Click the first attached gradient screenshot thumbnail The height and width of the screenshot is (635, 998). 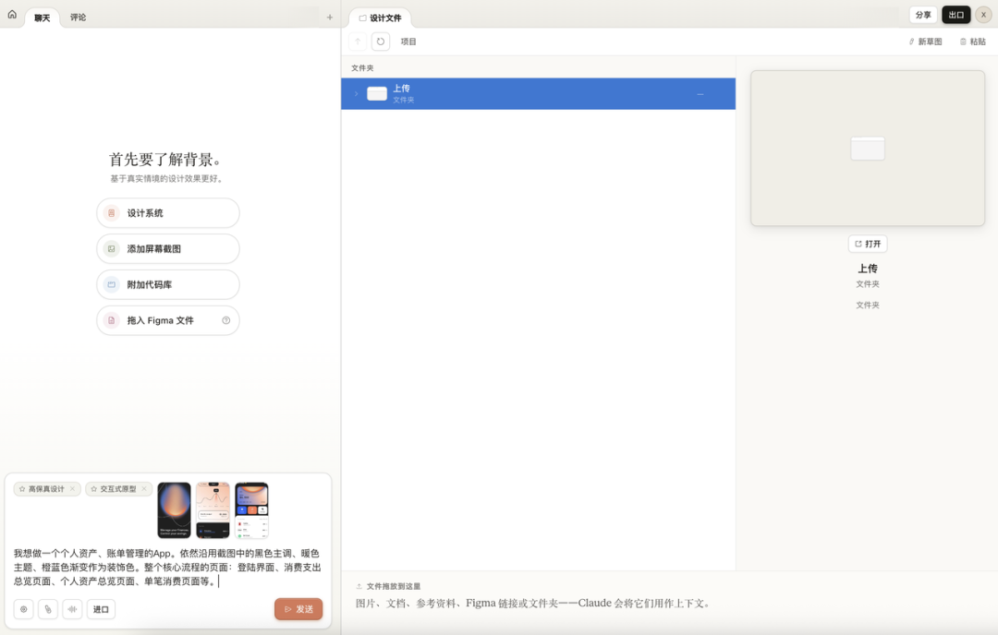point(174,509)
